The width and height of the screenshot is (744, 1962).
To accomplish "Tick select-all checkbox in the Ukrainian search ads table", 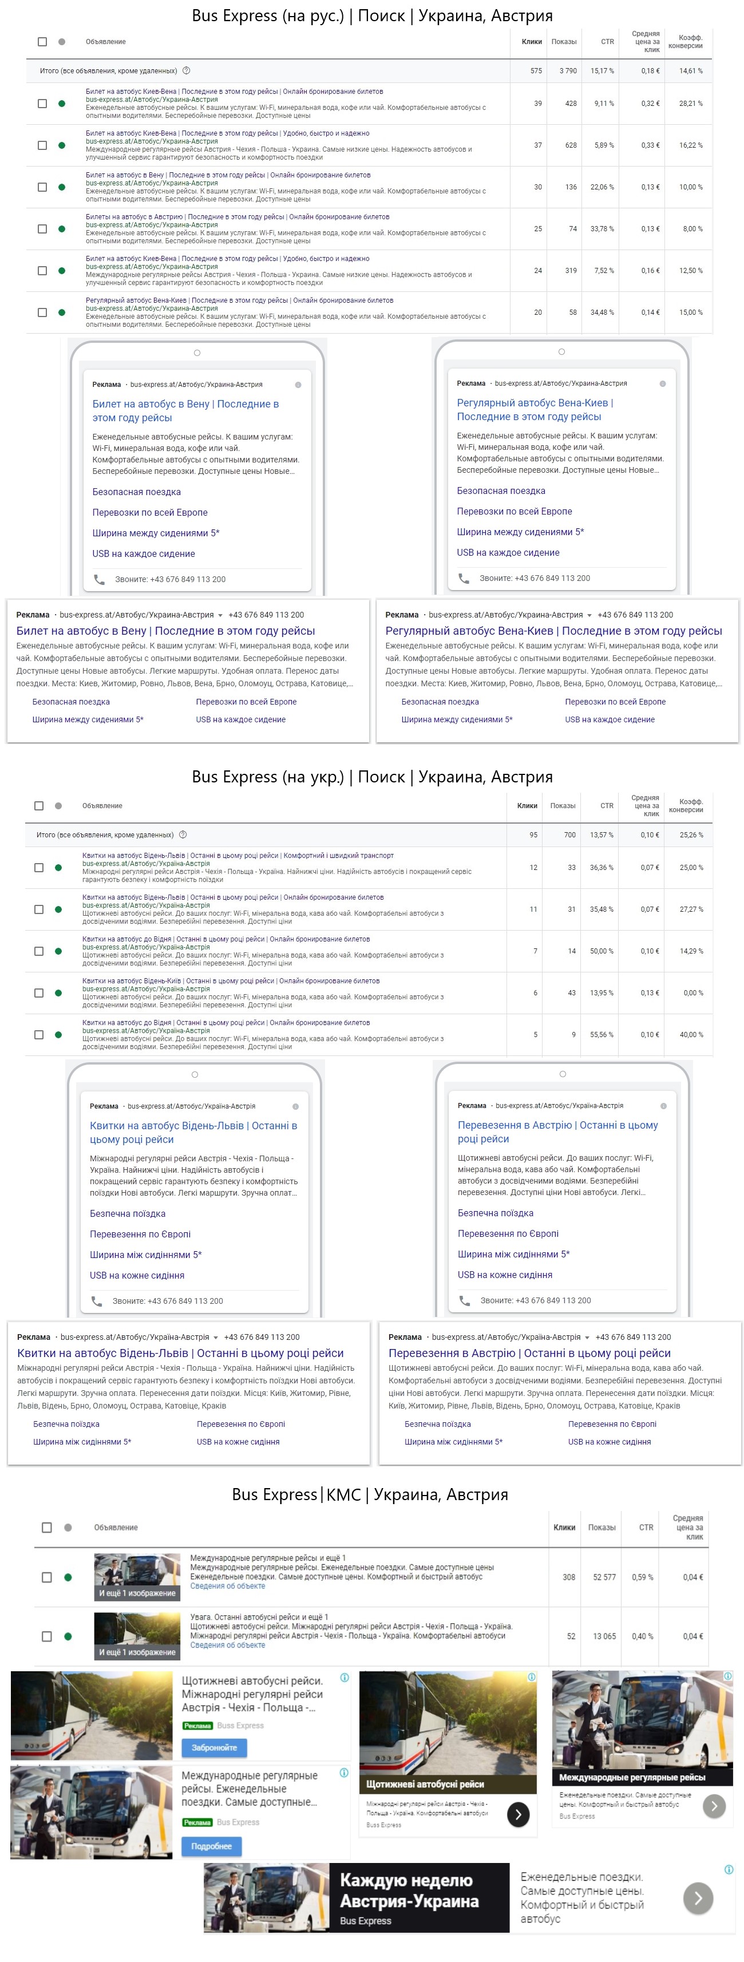I will [39, 806].
